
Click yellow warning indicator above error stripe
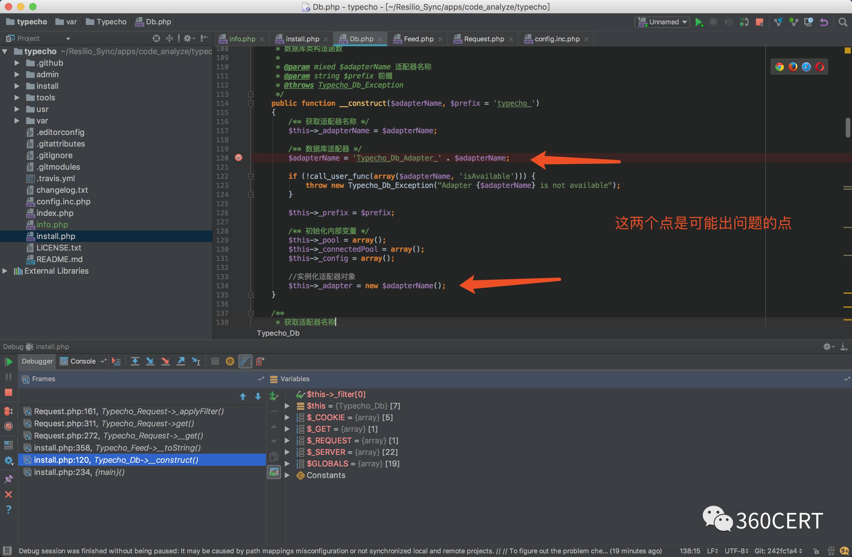pos(847,50)
